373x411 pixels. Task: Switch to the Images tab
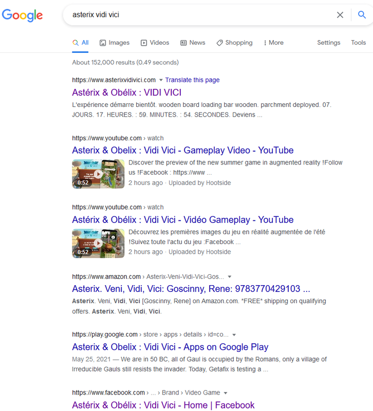click(115, 43)
